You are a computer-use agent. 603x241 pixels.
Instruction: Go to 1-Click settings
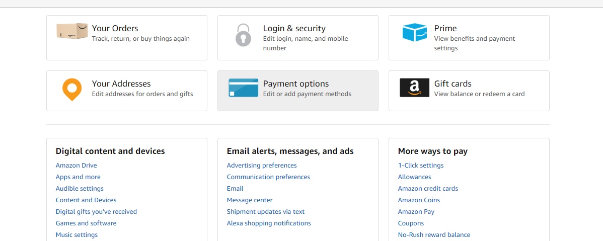(421, 166)
